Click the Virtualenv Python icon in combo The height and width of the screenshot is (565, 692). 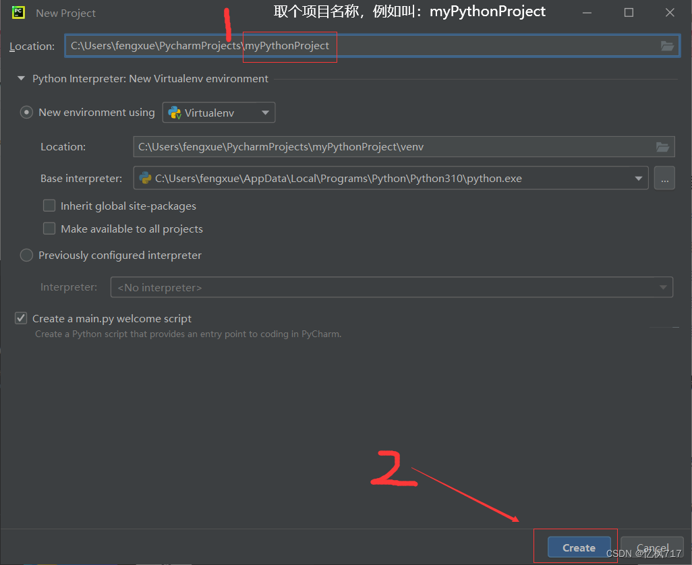[x=175, y=113]
